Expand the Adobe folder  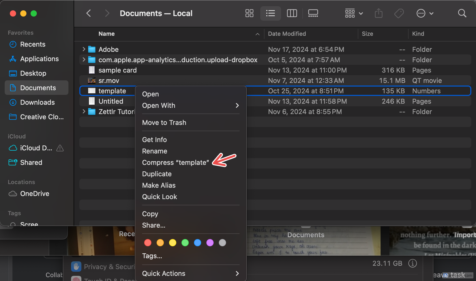click(x=83, y=49)
